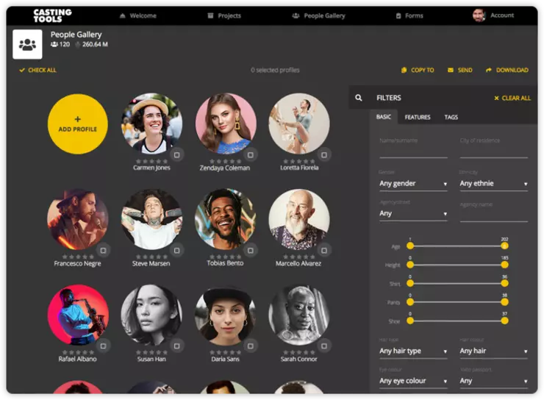Expand the Any ethnie dropdown

click(493, 184)
